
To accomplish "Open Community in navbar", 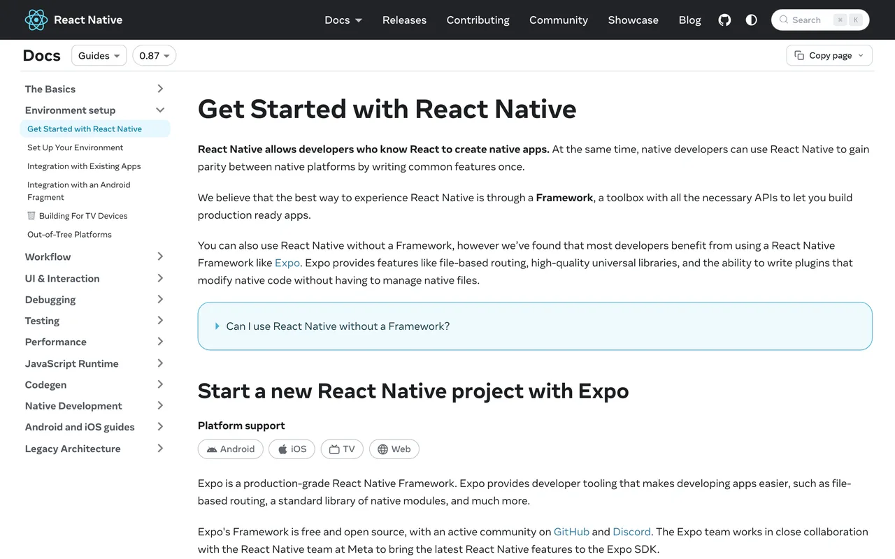I will (559, 20).
